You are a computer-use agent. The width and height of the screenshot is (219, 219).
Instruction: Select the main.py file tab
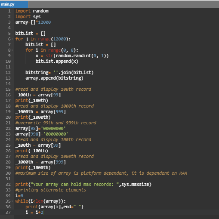coord(14,4)
